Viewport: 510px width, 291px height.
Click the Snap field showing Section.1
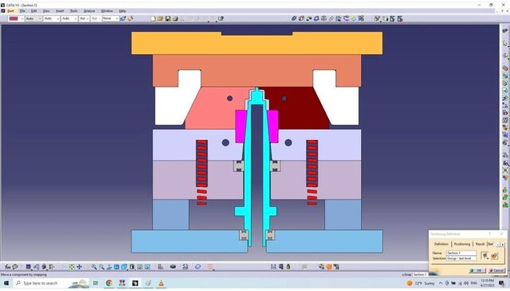tap(420, 274)
